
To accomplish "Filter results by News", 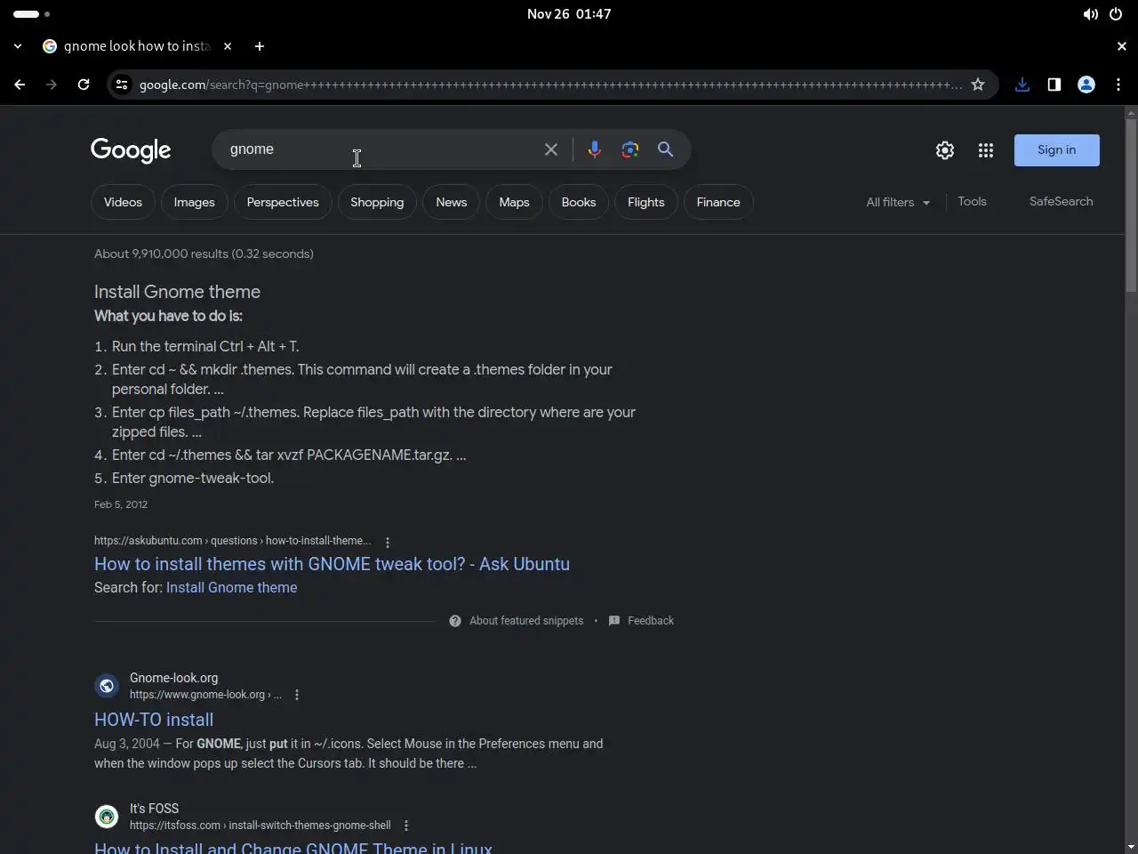I will (452, 202).
